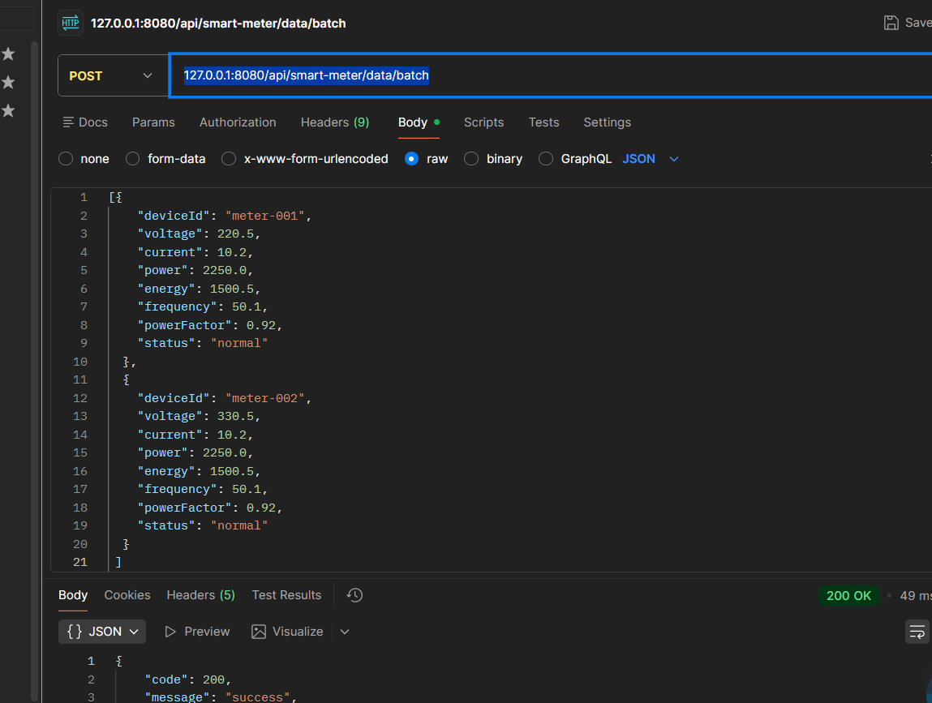The width and height of the screenshot is (932, 703).
Task: Click the voltage value 220.5
Action: tap(234, 234)
